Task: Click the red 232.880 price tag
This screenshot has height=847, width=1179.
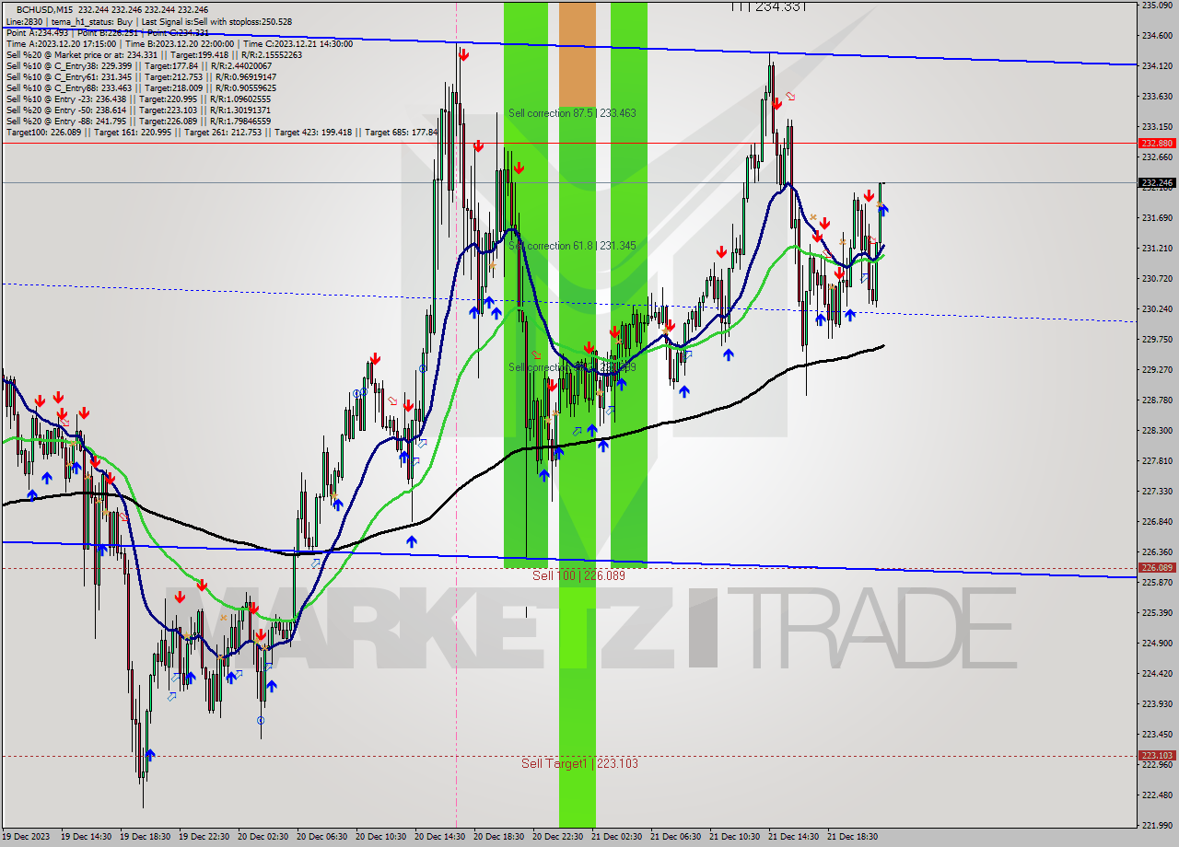Action: pos(1157,143)
